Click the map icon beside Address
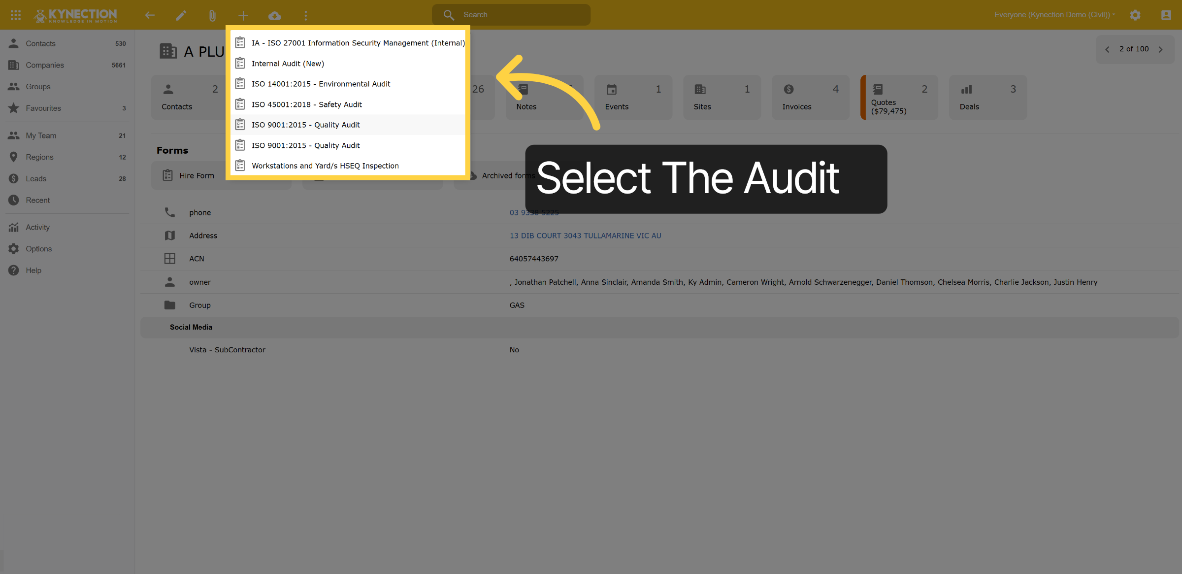Screen dimensions: 1182x574 pyautogui.click(x=169, y=236)
